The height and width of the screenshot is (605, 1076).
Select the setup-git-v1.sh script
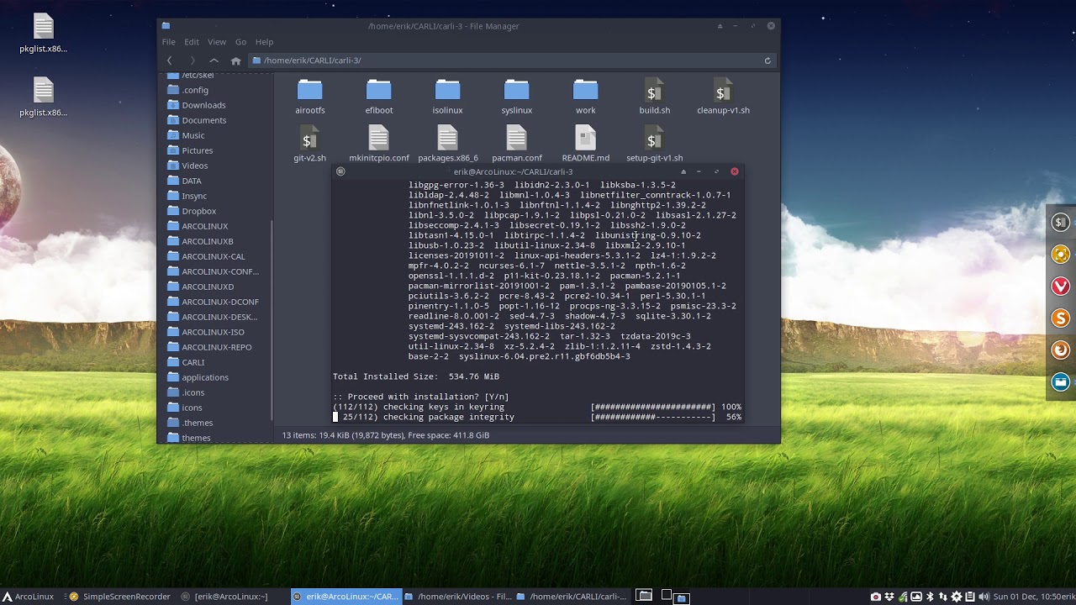coord(655,145)
